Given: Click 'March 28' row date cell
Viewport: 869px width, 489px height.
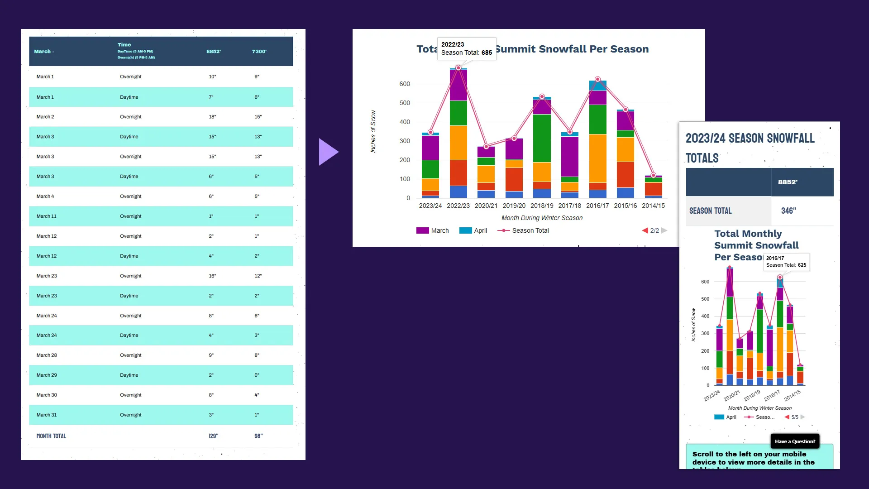Looking at the screenshot, I should (x=47, y=355).
